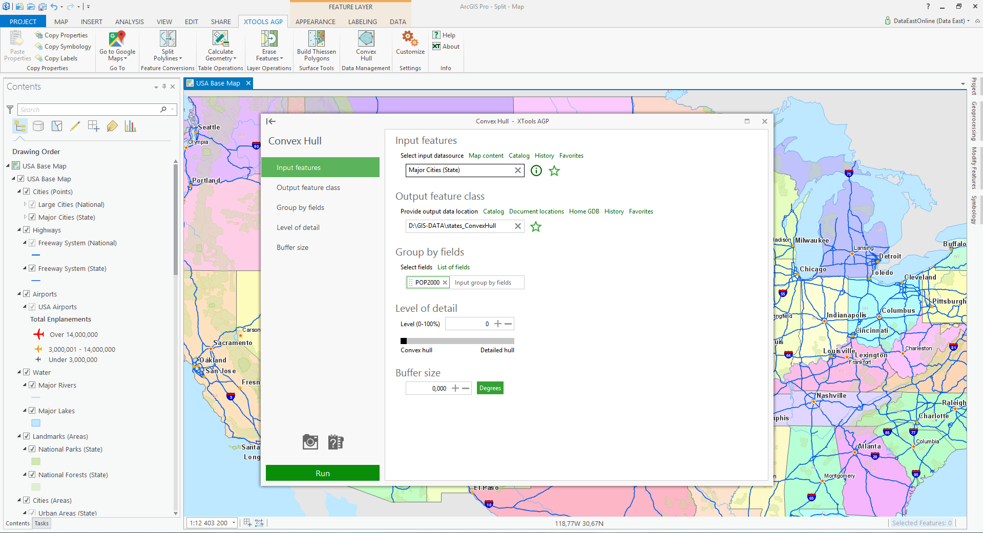Click the camera snapshot icon in dialog
The height and width of the screenshot is (533, 983).
(310, 442)
